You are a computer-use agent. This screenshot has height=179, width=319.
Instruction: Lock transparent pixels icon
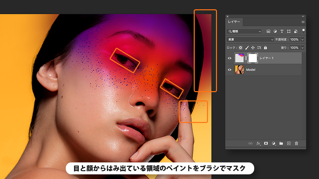[x=241, y=48]
